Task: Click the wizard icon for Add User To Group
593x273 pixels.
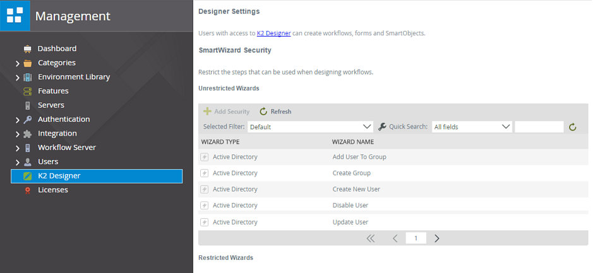Action: [205, 157]
